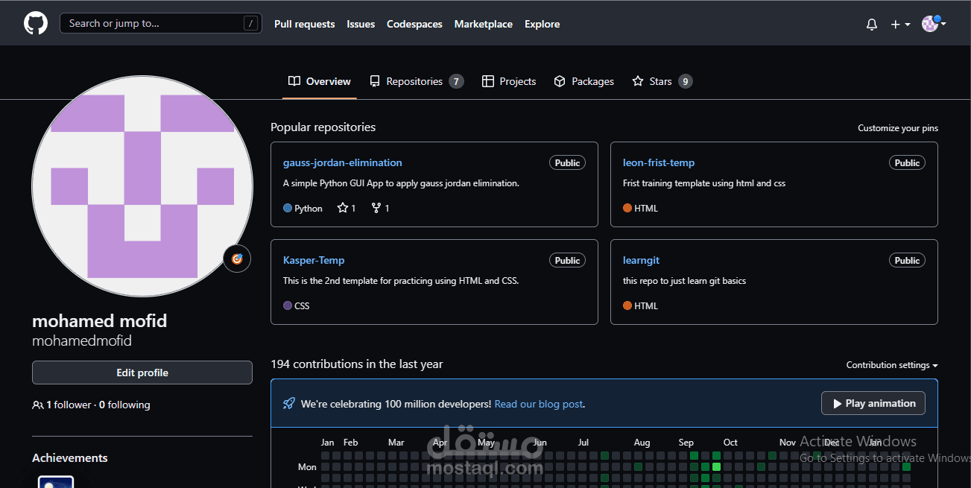Click the Public badge on Kasper-Temp
Image resolution: width=971 pixels, height=488 pixels.
[567, 260]
